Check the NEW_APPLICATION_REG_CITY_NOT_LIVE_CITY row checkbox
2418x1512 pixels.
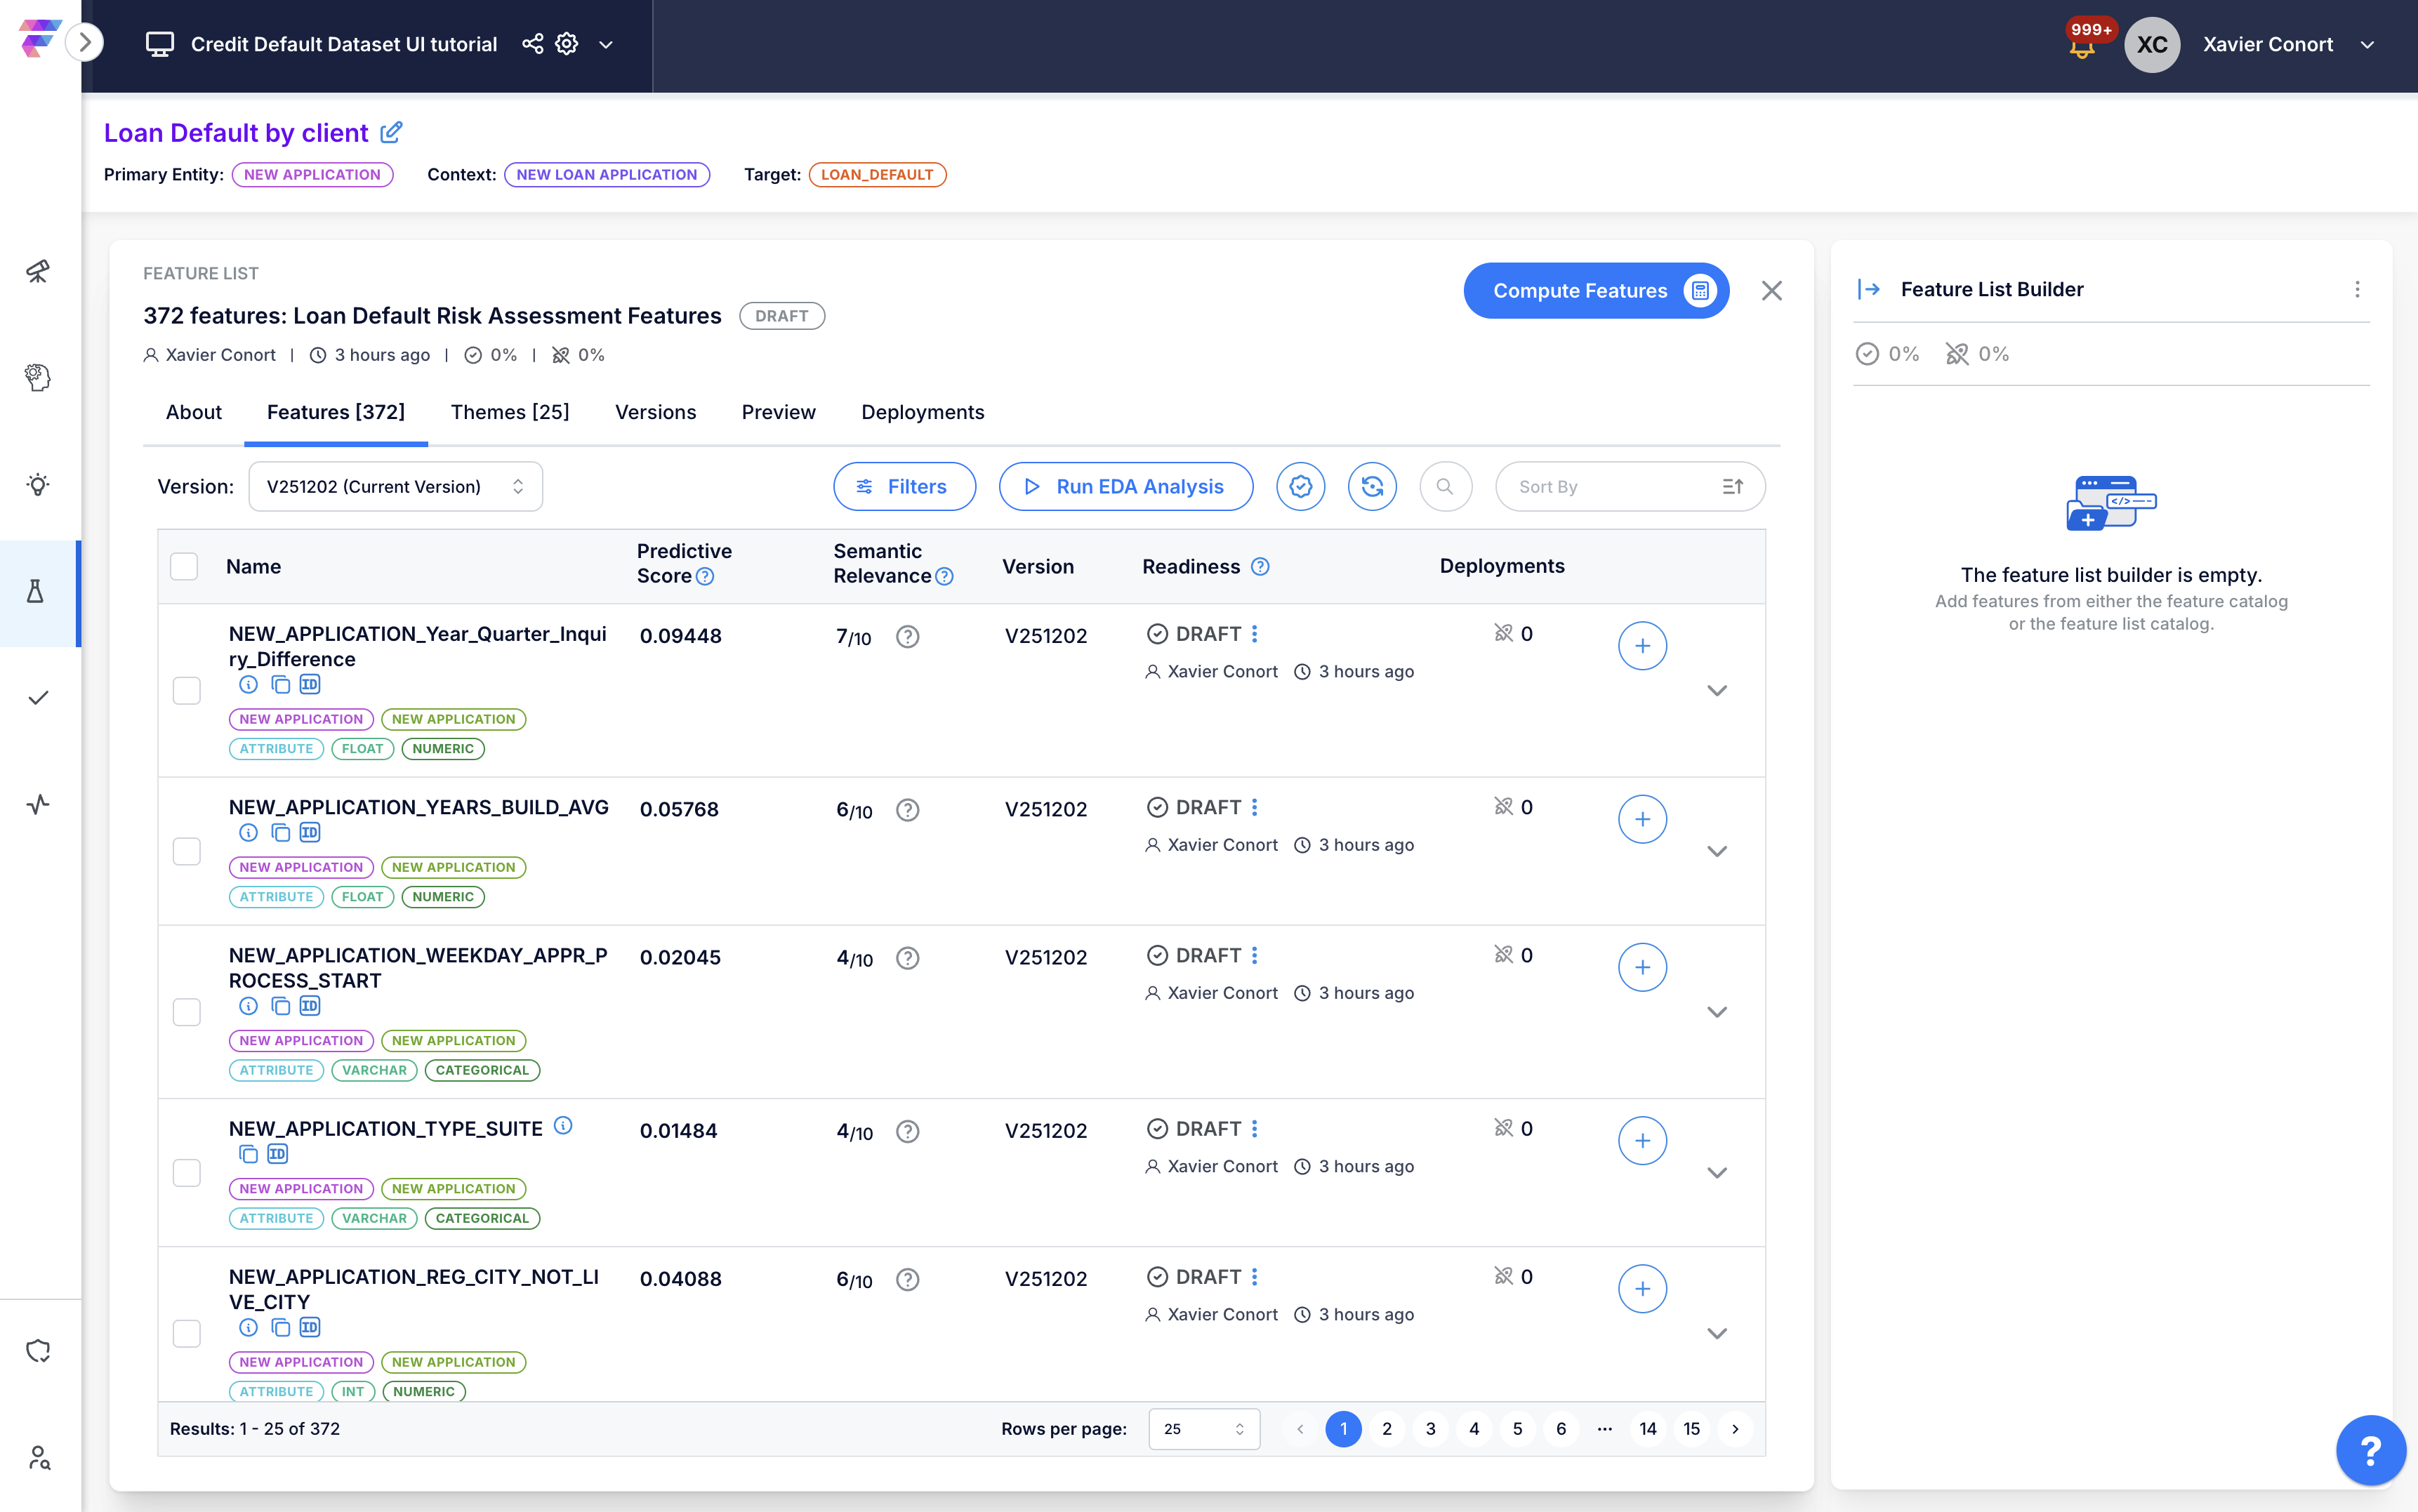pyautogui.click(x=186, y=1333)
